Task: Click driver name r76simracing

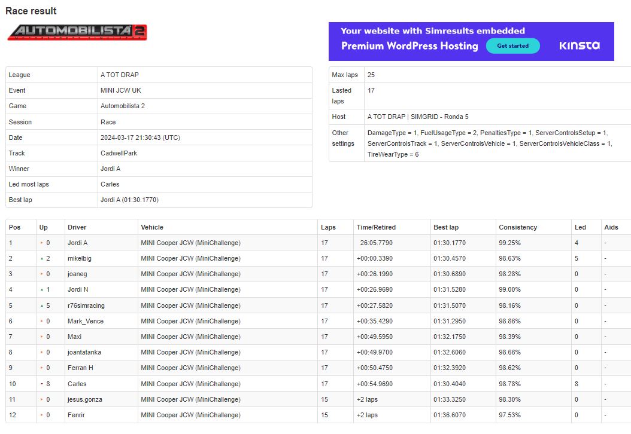Action: pyautogui.click(x=86, y=305)
